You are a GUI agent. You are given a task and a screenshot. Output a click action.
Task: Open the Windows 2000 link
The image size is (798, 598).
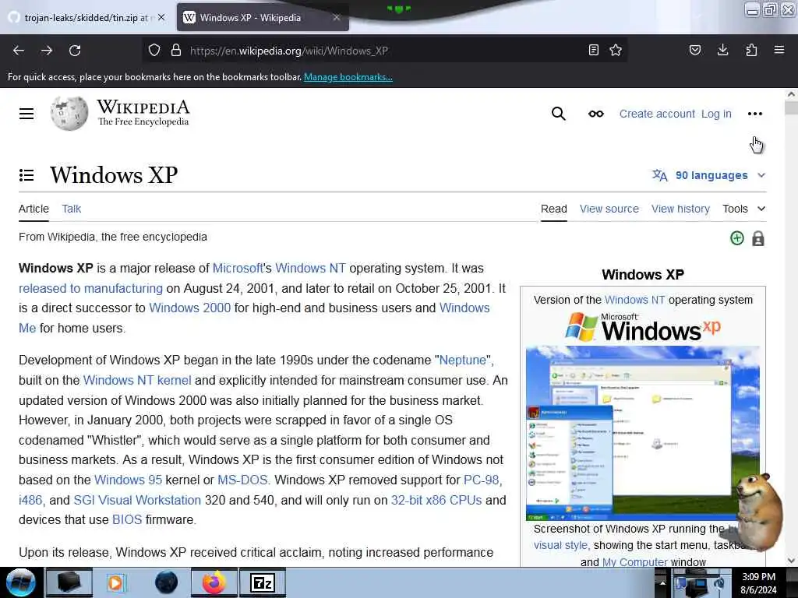[x=190, y=308]
